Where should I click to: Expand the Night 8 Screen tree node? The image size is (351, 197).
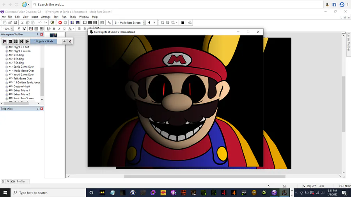7,51
